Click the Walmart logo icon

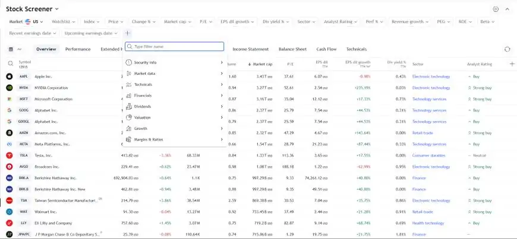pyautogui.click(x=10, y=212)
